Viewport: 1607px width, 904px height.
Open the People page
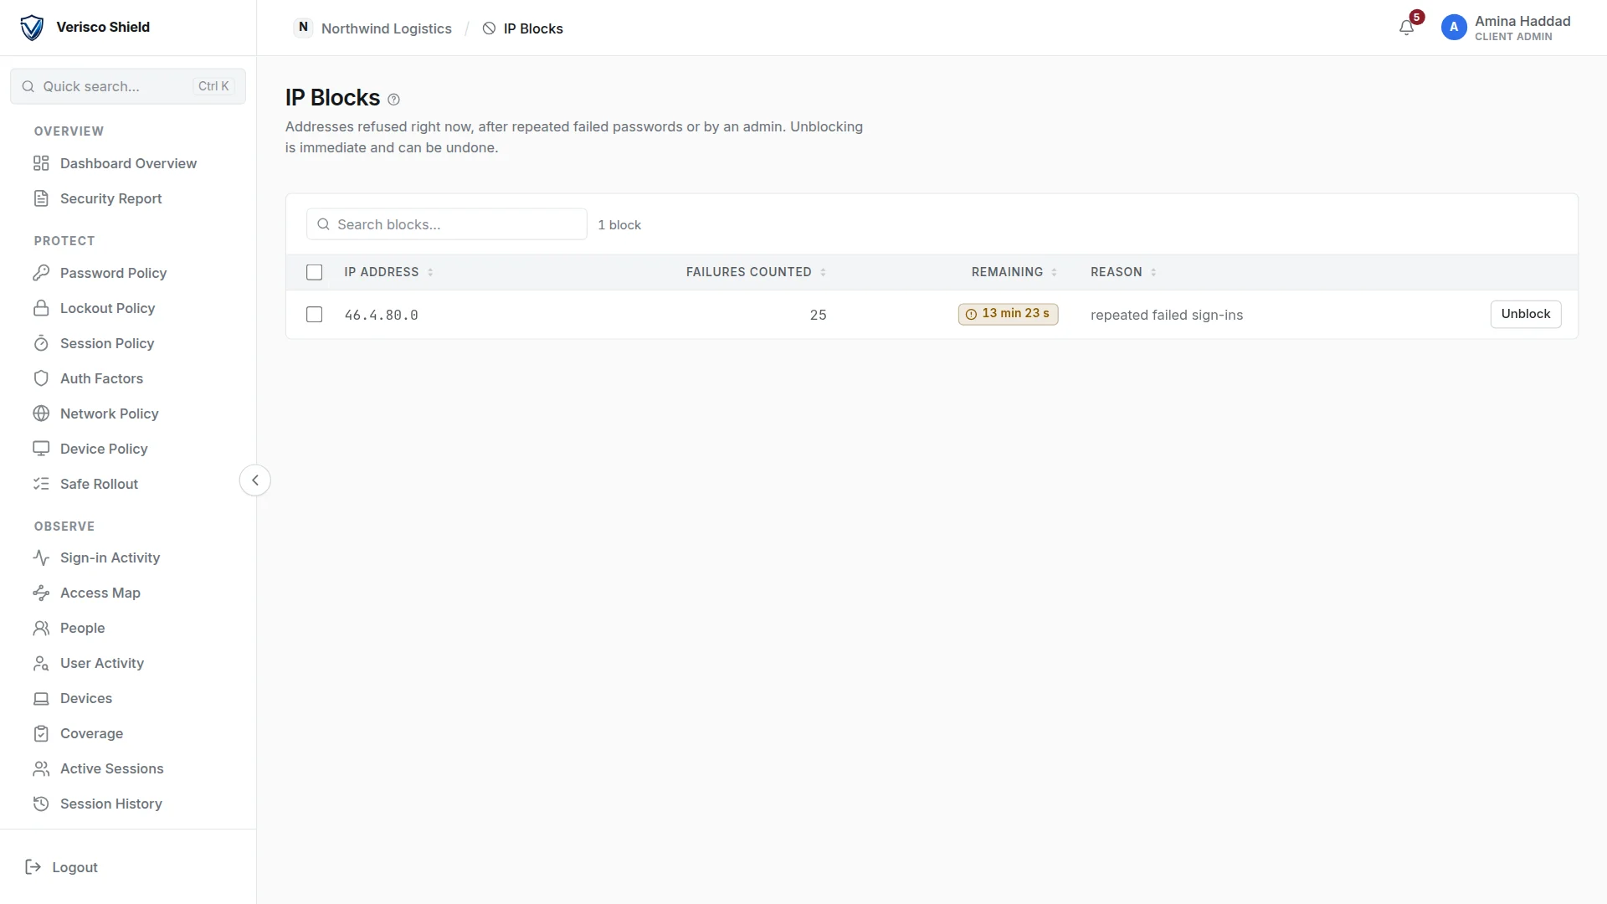point(83,628)
